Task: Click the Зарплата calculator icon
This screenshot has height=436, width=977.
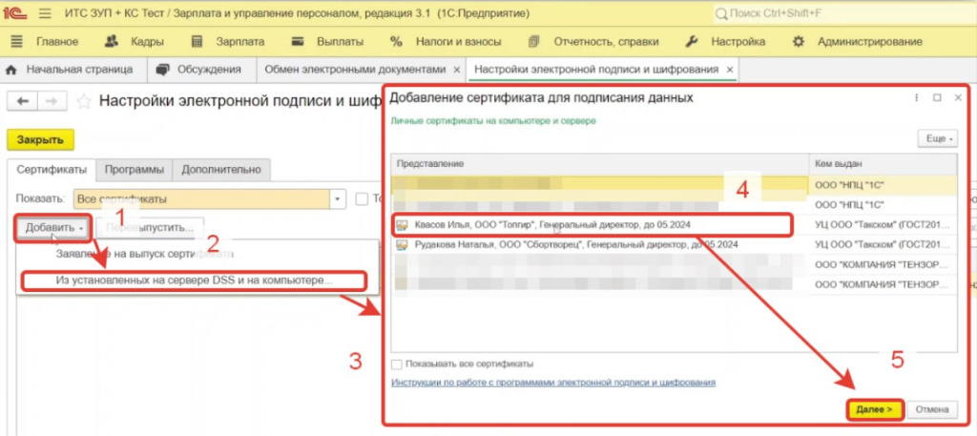Action: [x=197, y=42]
